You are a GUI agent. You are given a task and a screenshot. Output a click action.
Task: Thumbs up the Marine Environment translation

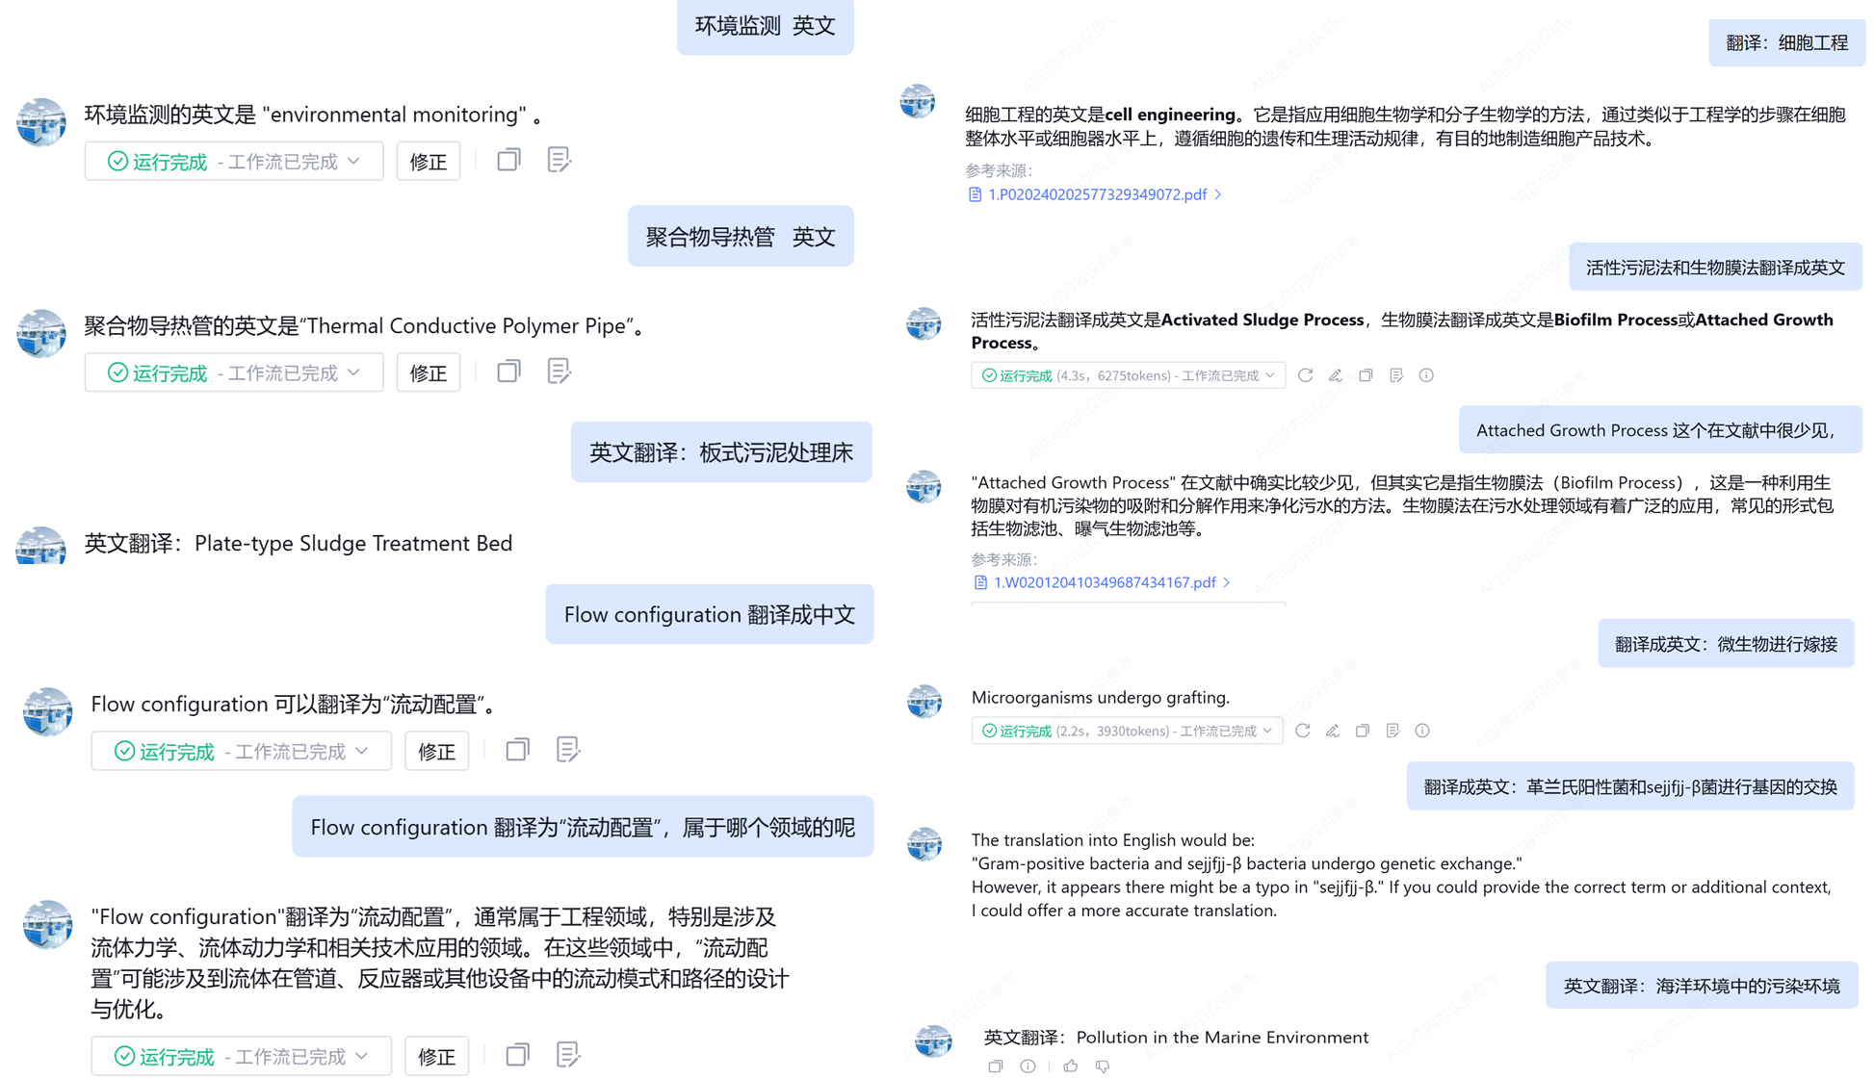pyautogui.click(x=1071, y=1066)
